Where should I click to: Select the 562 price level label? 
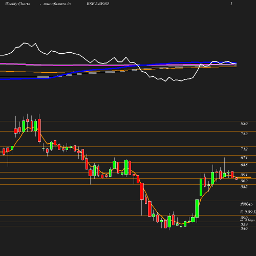point(244,181)
